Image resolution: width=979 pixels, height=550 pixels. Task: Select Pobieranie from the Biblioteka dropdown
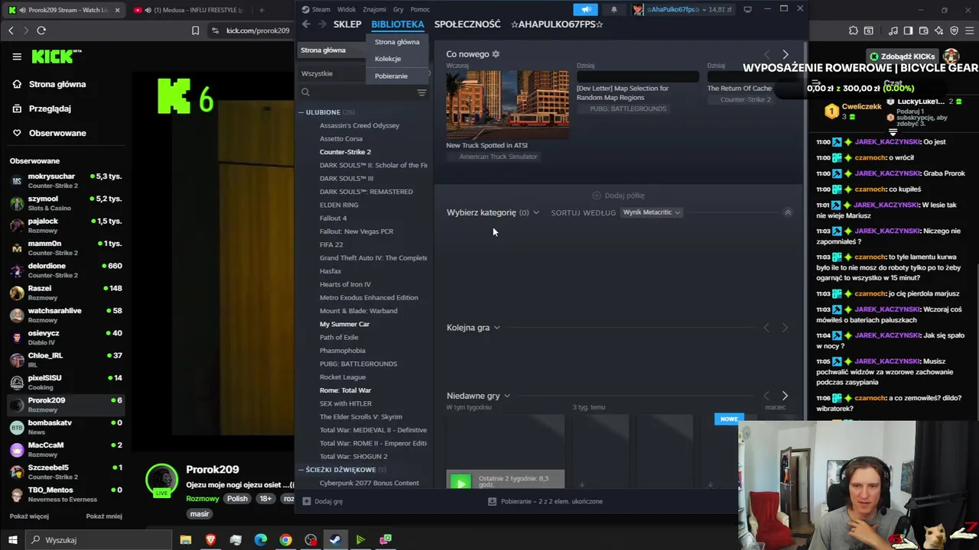click(x=391, y=76)
